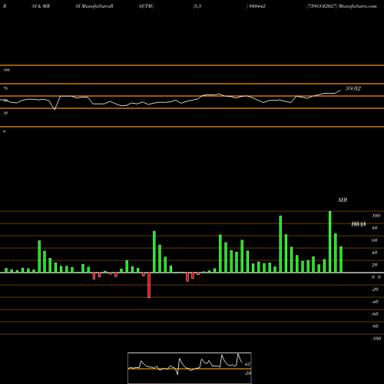Screen dimensions: 384x384
Task: Click the MR axis label -60
Action: click(375, 314)
